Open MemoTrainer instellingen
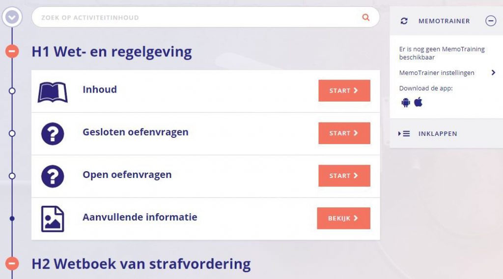This screenshot has width=503, height=279. 447,73
